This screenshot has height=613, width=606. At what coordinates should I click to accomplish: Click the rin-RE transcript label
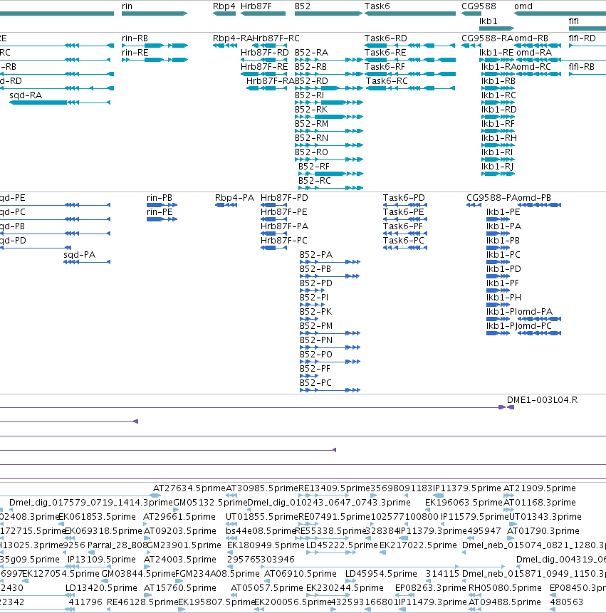135,53
